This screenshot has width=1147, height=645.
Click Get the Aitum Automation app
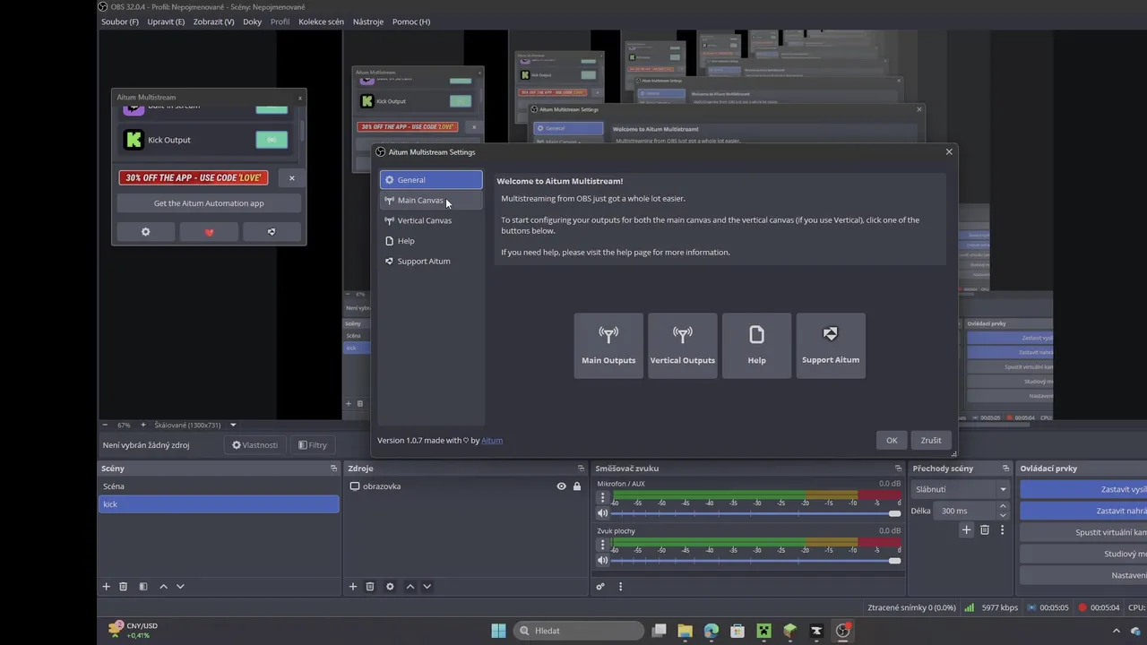tap(209, 203)
